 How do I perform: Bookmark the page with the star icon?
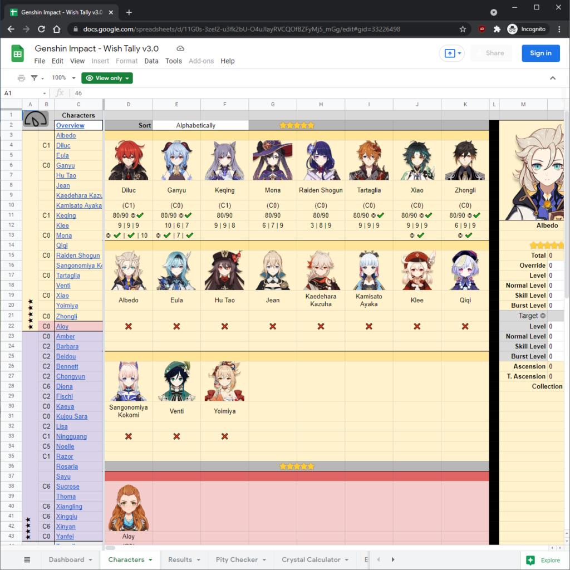coord(463,28)
